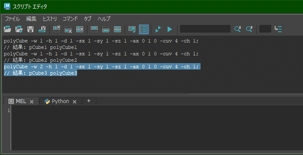Open the タブ menu

87,19
